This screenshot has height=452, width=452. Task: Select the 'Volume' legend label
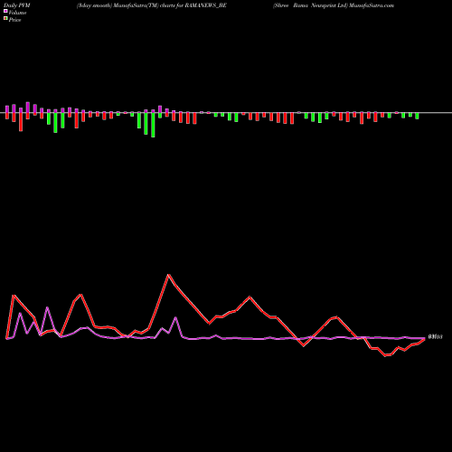coord(17,13)
